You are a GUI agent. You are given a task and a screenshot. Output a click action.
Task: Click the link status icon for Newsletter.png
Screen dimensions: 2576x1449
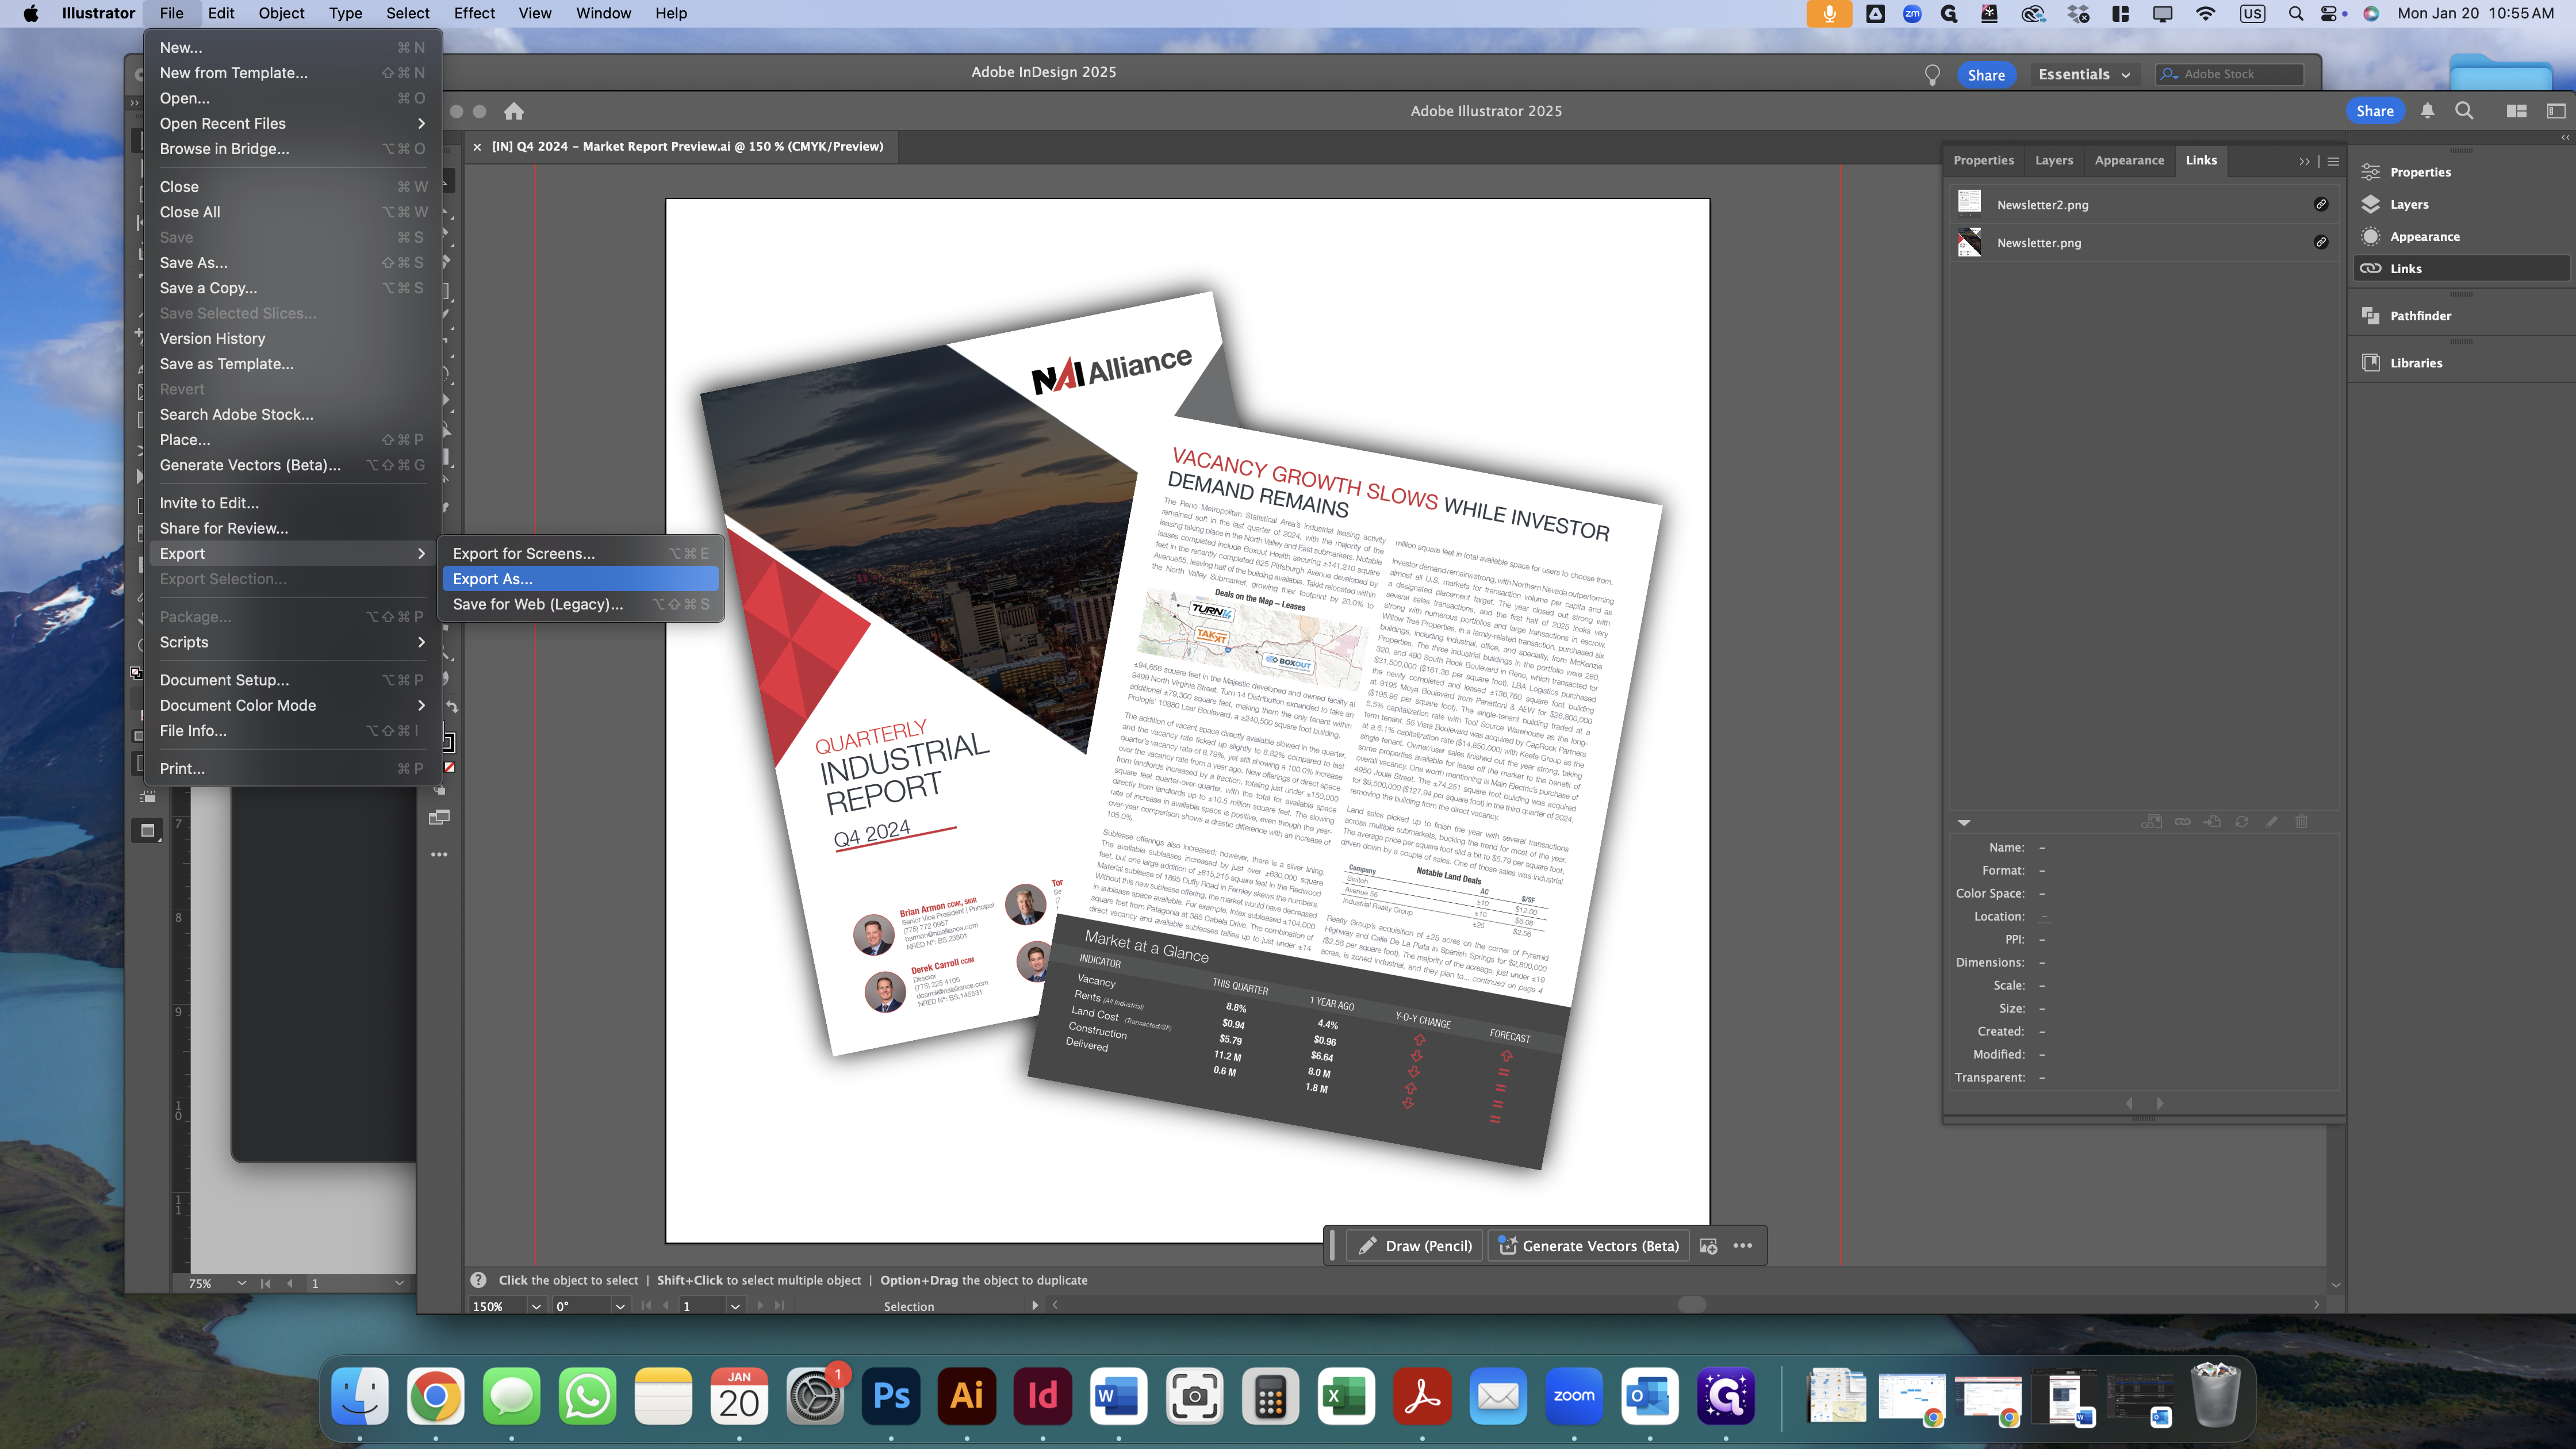[2321, 242]
